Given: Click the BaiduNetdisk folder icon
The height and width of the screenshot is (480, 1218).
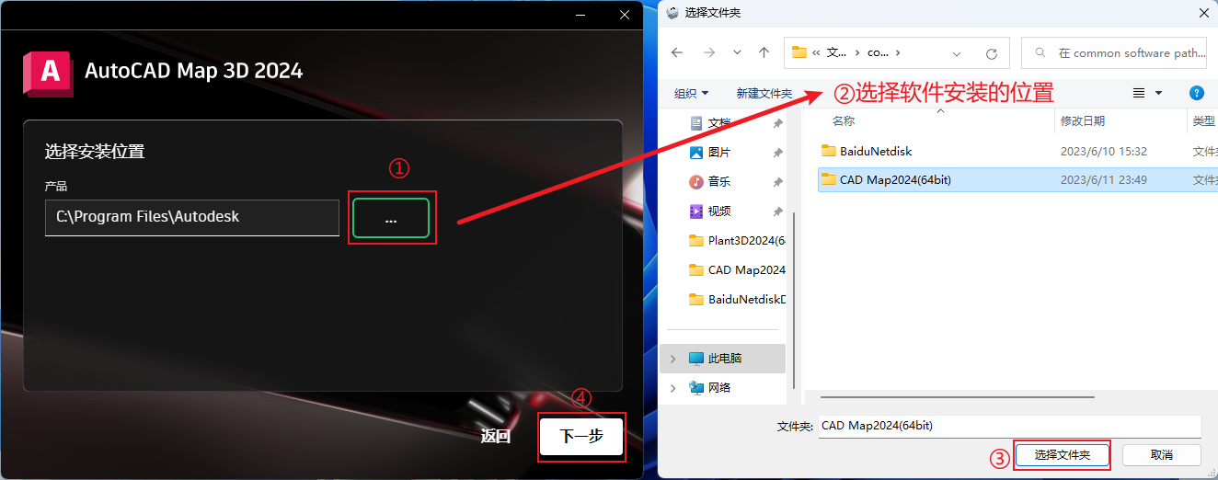Looking at the screenshot, I should coord(829,151).
